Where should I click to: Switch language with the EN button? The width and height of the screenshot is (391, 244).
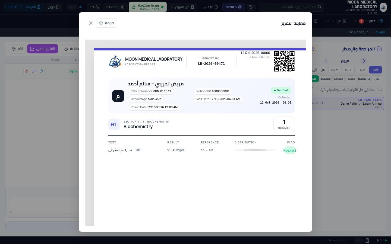94,7
